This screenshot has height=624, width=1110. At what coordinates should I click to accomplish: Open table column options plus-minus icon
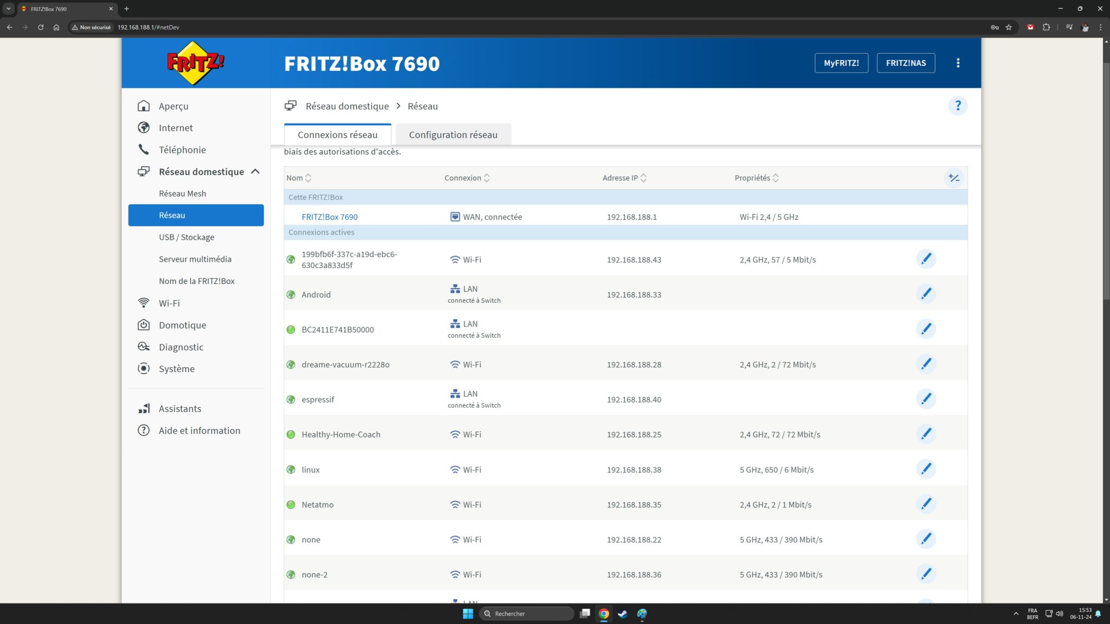point(953,178)
